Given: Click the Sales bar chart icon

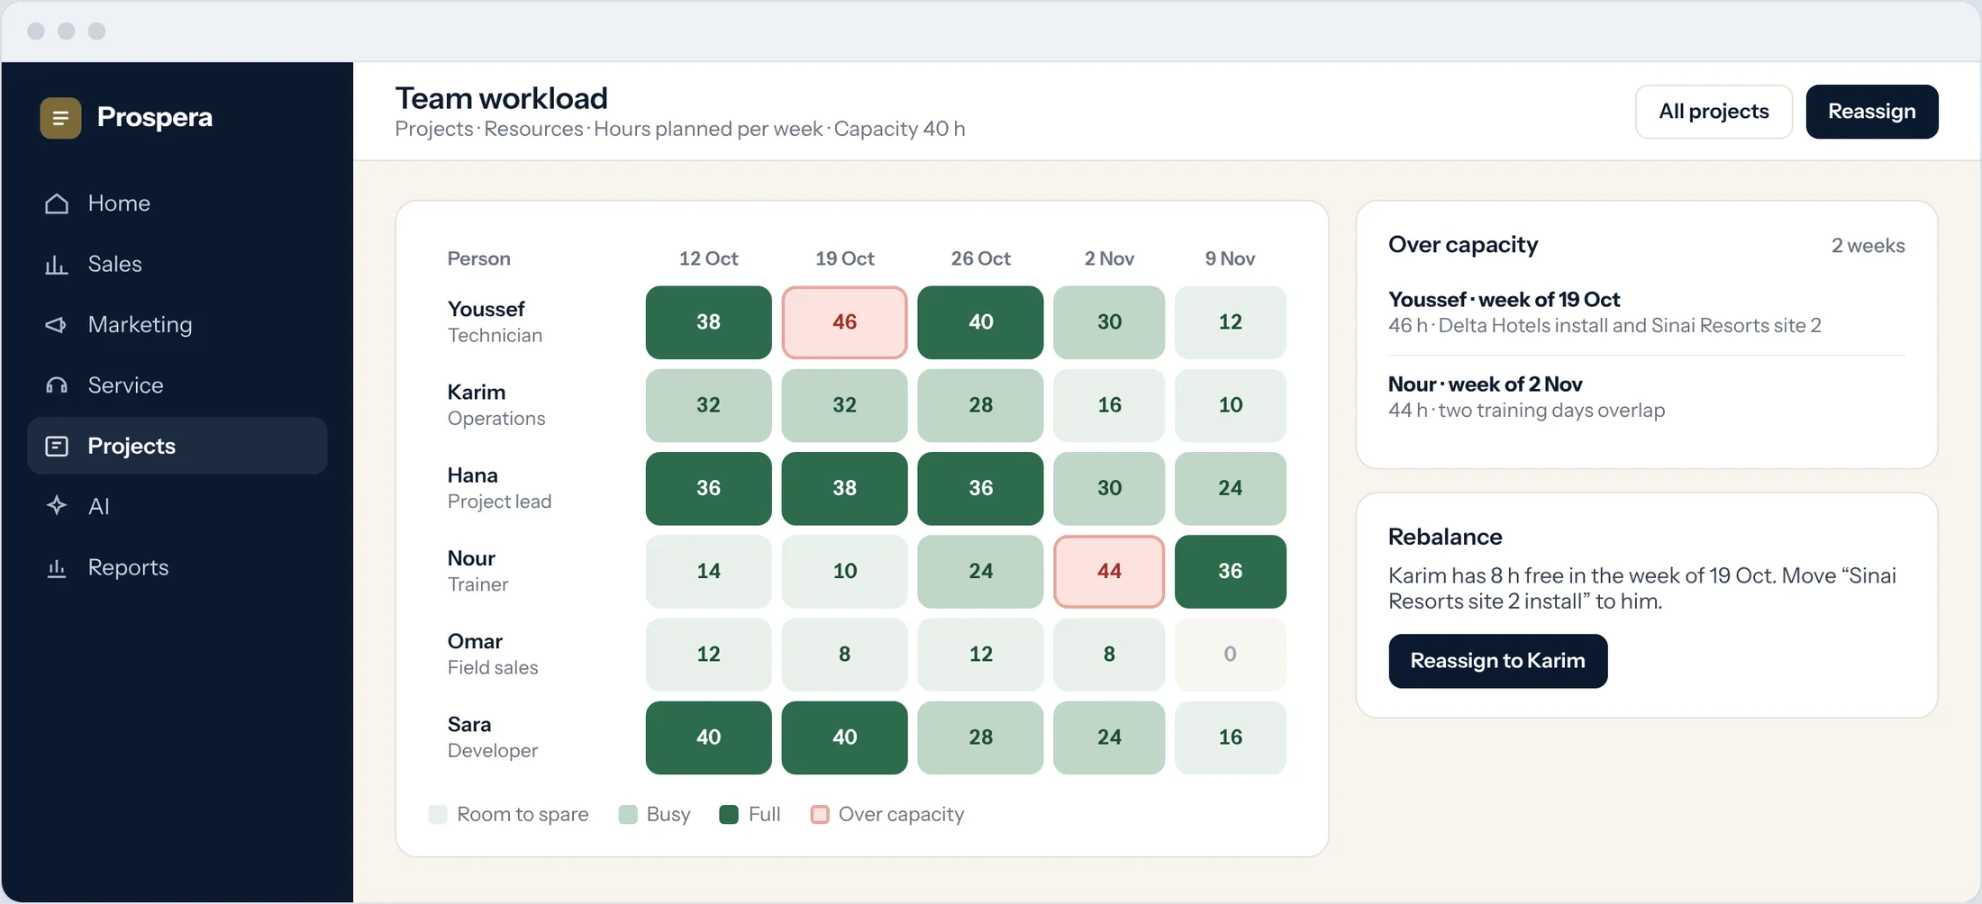Looking at the screenshot, I should point(57,265).
